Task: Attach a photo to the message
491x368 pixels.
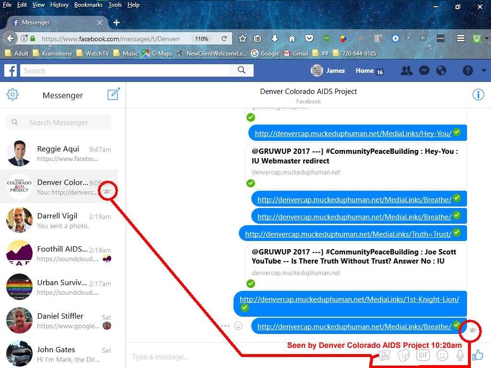Action: tap(385, 355)
